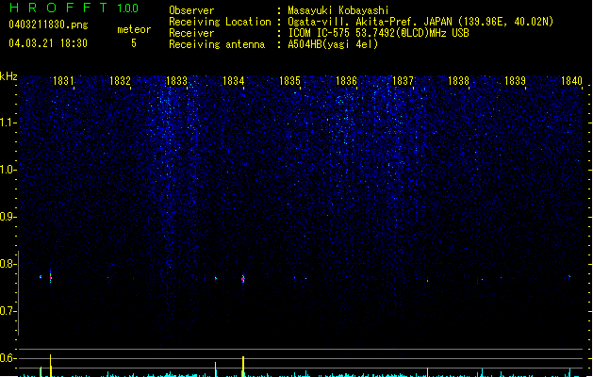The width and height of the screenshot is (593, 377).
Task: Click the 1839 time marker
Action: click(x=515, y=81)
